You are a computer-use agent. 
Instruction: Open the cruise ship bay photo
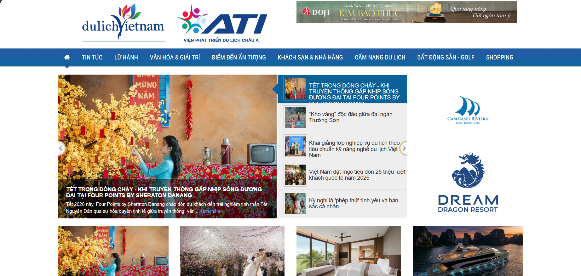coord(468,251)
